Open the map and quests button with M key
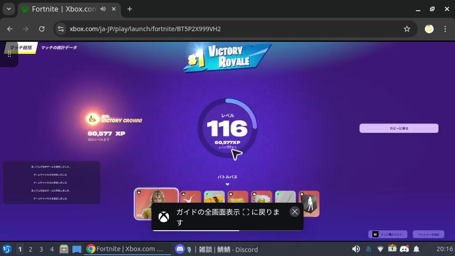 (387, 234)
